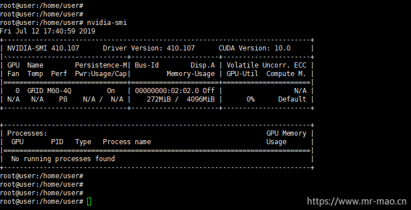Click the GPU utilization value '0%'
Viewport: 411px width, 210px height.
[x=250, y=99]
